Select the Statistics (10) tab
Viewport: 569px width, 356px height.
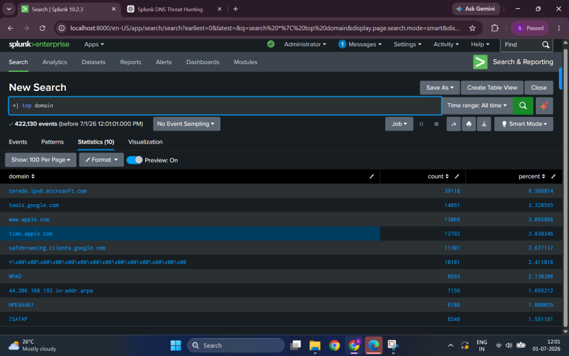pos(96,142)
